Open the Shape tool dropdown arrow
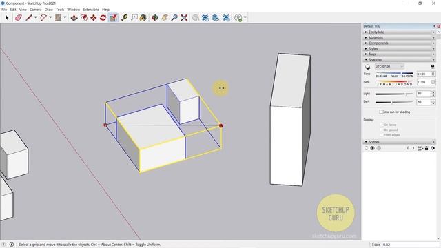The width and height of the screenshot is (441, 248). click(65, 17)
